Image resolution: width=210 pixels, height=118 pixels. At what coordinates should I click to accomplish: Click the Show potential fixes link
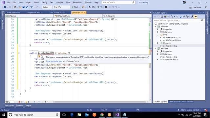54,61
